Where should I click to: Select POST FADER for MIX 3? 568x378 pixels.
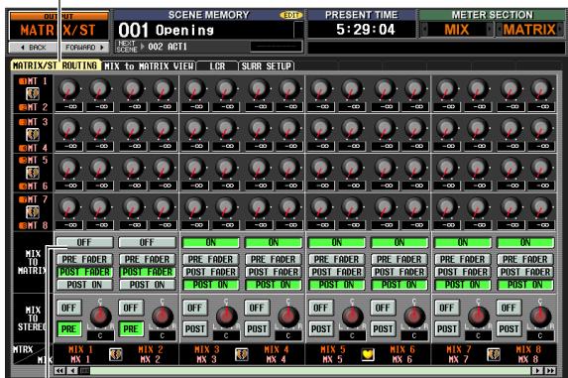pos(210,272)
